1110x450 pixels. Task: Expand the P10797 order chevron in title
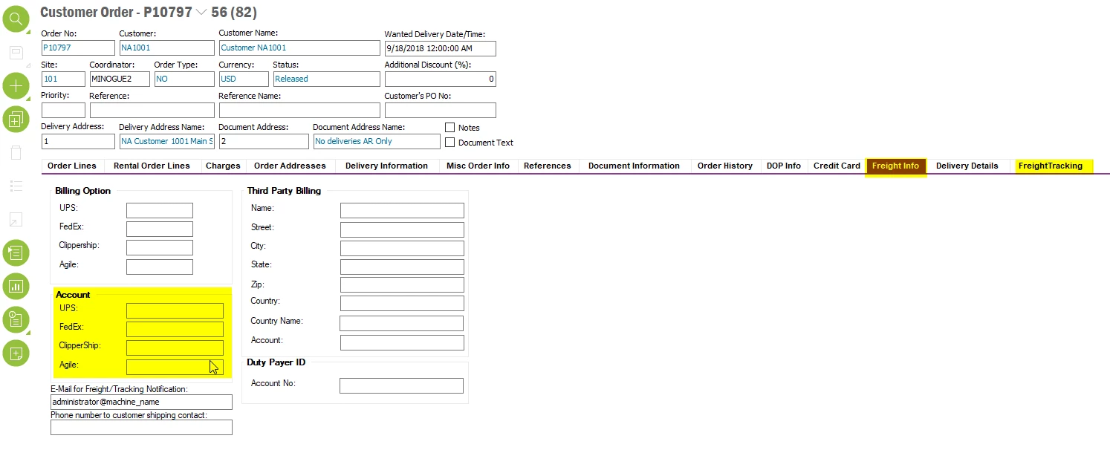point(201,13)
